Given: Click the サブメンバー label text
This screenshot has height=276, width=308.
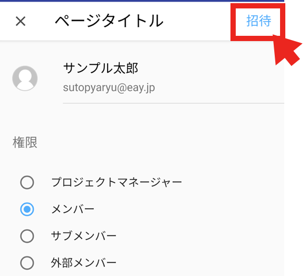Looking at the screenshot, I should pos(84,236).
